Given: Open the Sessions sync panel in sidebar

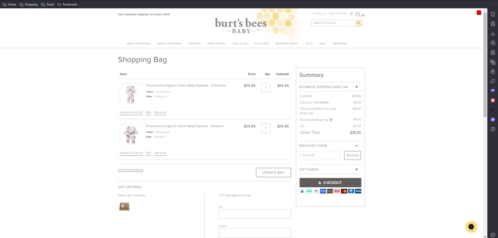Looking at the screenshot, I should click(493, 81).
